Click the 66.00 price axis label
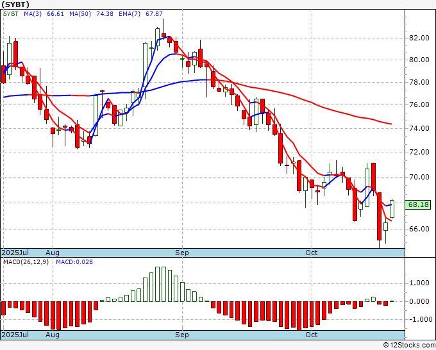This screenshot has width=436, height=350. point(419,229)
